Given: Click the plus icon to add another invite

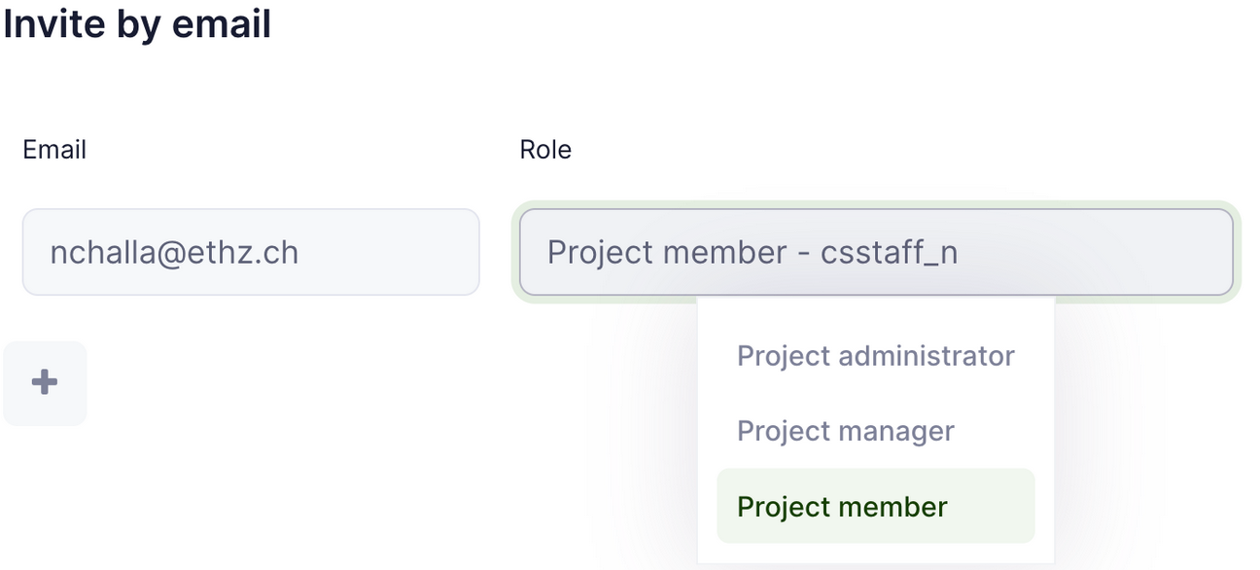Looking at the screenshot, I should click(x=45, y=382).
